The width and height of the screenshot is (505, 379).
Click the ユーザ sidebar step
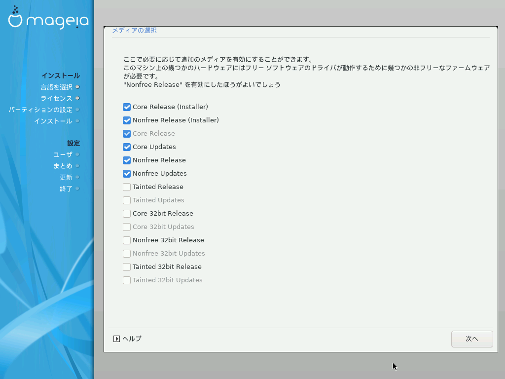(63, 154)
